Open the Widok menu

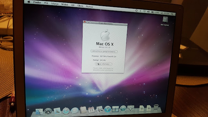(65, 5)
